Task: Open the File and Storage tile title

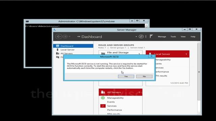Action: pyautogui.click(x=118, y=52)
